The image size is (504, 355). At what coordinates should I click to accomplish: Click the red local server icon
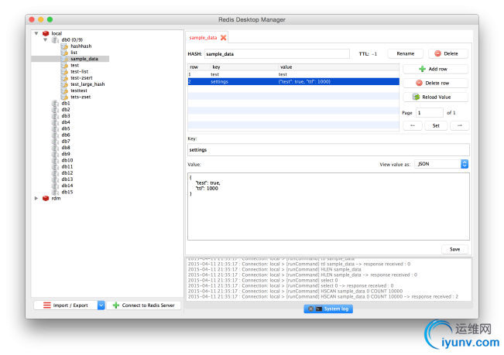click(x=46, y=33)
